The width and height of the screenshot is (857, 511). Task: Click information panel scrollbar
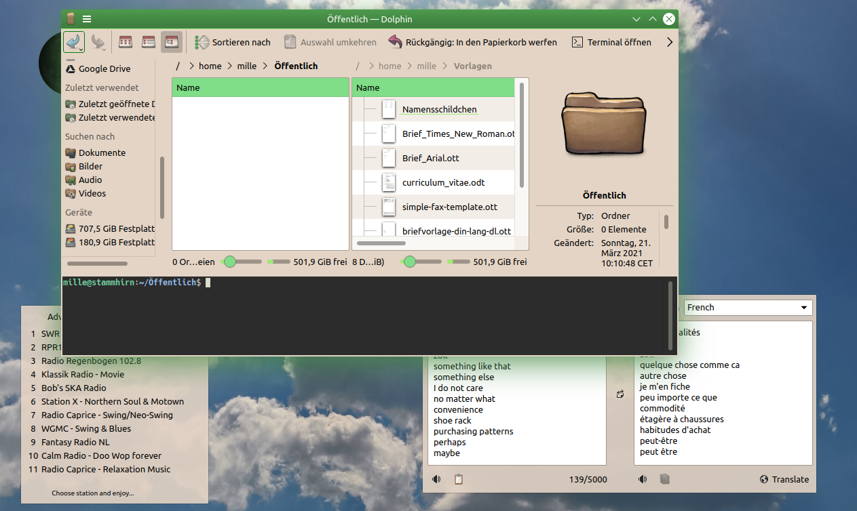(x=666, y=222)
